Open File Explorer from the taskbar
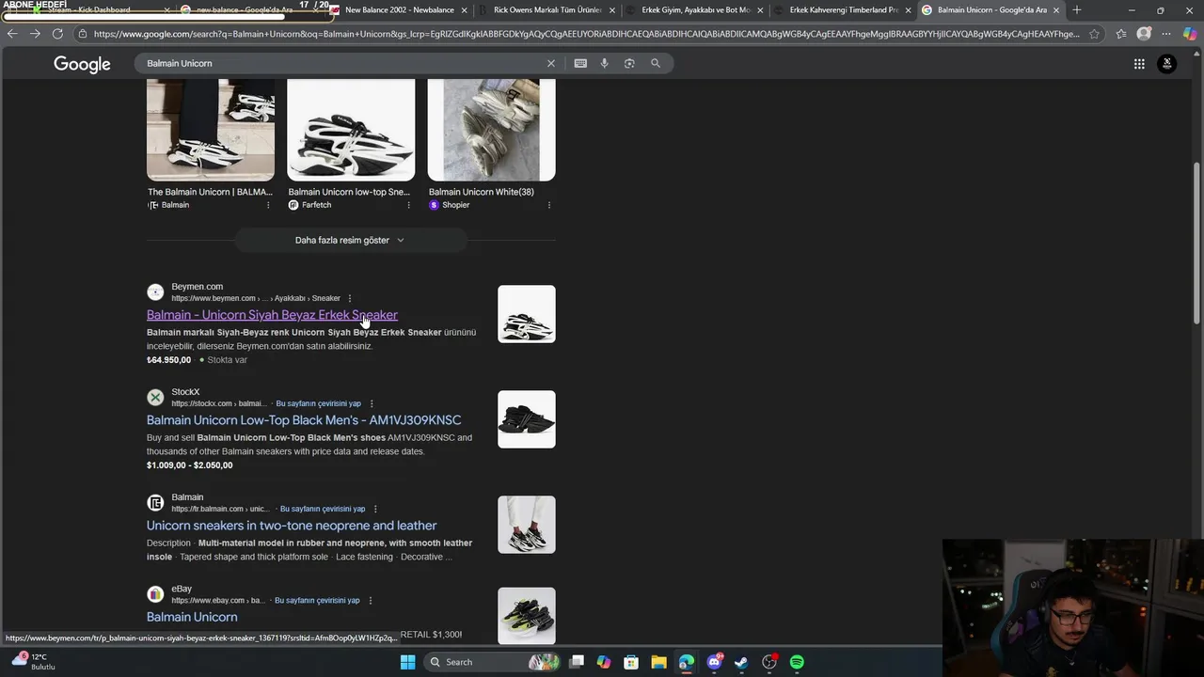Viewport: 1204px width, 677px height. [658, 662]
